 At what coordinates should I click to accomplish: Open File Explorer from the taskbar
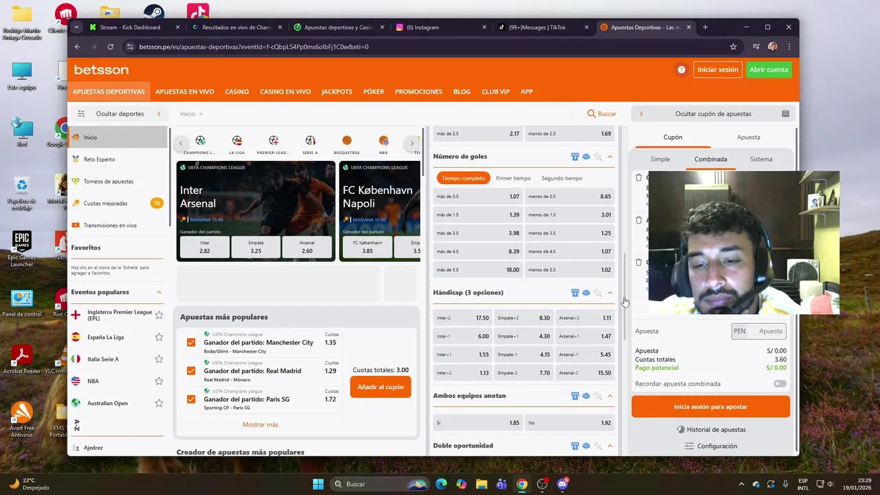point(481,484)
